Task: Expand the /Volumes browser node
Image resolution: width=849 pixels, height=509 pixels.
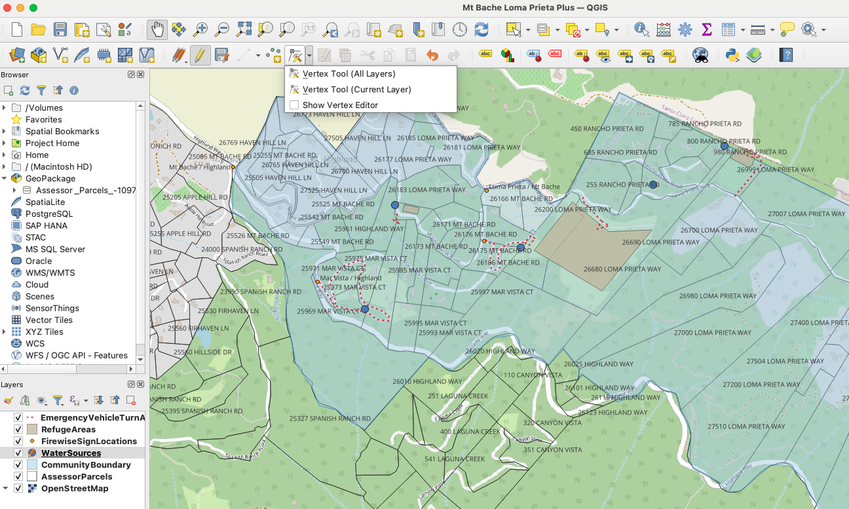Action: (x=5, y=108)
